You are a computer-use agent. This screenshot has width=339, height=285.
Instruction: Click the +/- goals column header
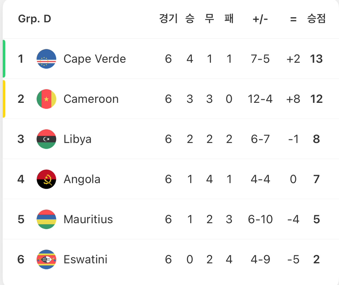point(260,19)
